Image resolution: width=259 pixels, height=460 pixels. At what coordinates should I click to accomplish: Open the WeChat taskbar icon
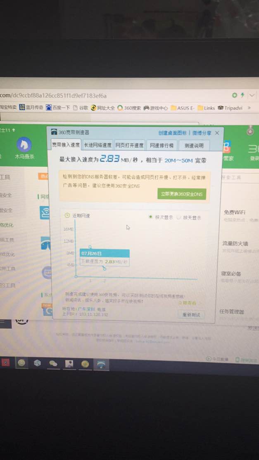click(x=53, y=363)
